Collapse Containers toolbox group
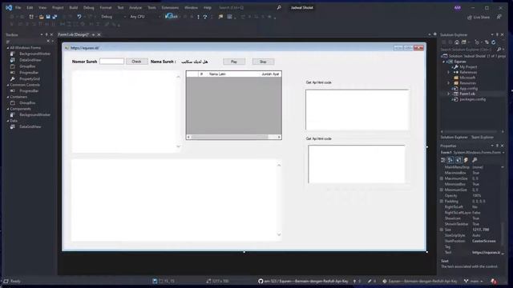Image resolution: width=513 pixels, height=288 pixels. click(x=8, y=97)
